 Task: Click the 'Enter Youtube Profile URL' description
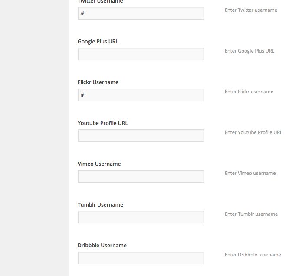[253, 132]
